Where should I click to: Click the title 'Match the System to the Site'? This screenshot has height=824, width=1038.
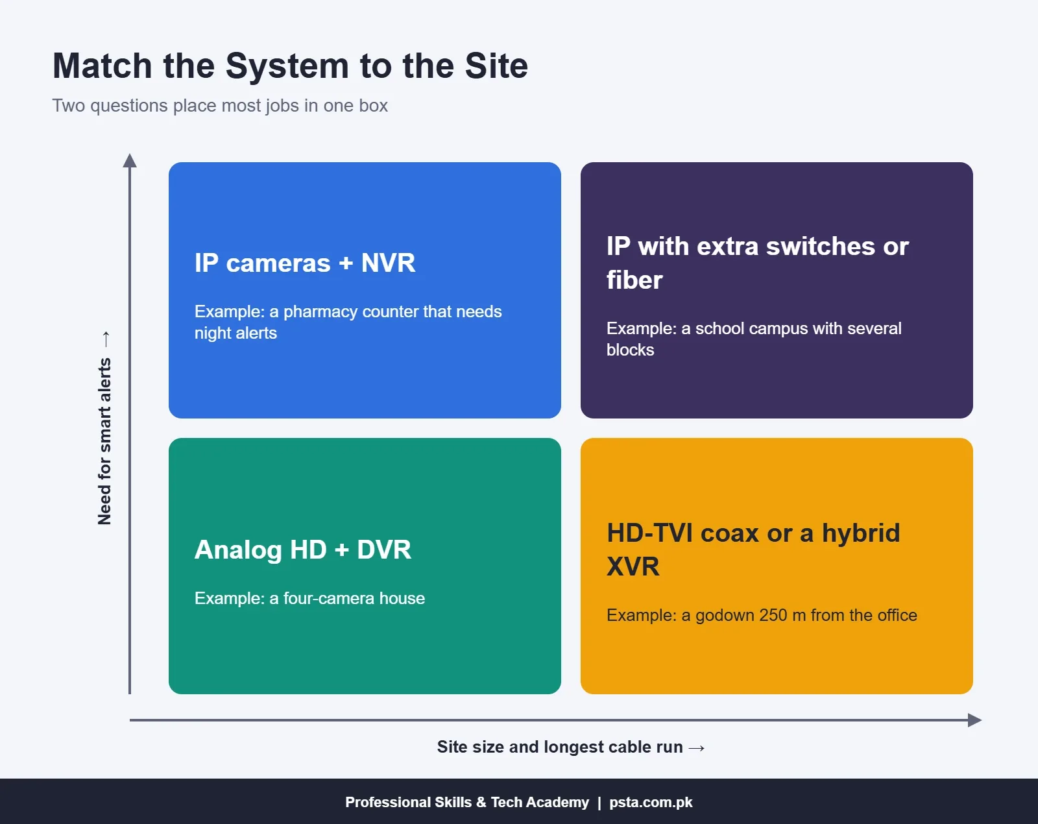[x=290, y=66]
